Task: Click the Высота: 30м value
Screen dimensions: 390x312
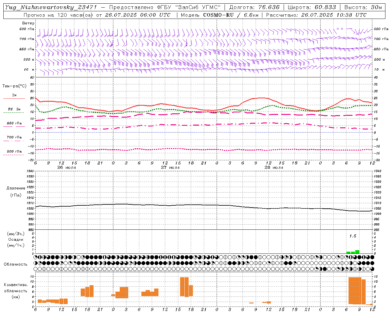Action: click(x=363, y=7)
